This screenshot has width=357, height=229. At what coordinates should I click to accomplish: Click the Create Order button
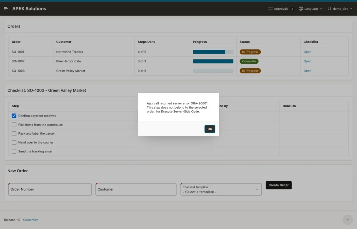(279, 185)
